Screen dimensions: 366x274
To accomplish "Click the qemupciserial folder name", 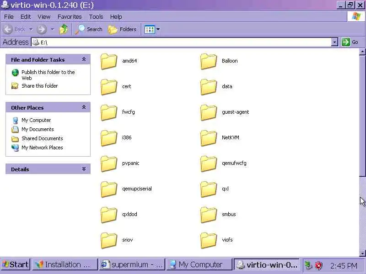I will point(137,189).
